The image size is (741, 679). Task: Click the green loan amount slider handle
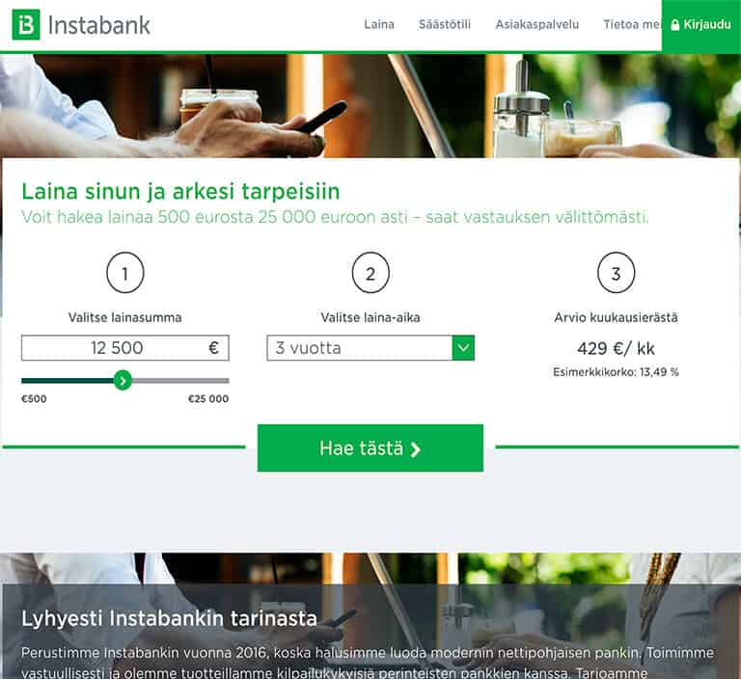pyautogui.click(x=123, y=380)
